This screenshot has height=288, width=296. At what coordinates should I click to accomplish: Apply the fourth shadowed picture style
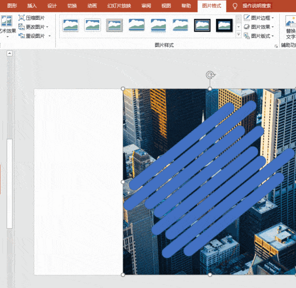[x=136, y=25]
